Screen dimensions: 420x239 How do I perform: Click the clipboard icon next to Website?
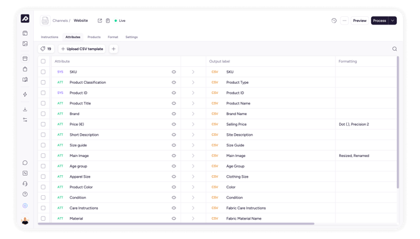pos(108,21)
